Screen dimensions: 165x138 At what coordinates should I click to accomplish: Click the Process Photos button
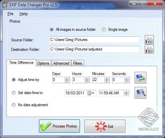pos(59,126)
